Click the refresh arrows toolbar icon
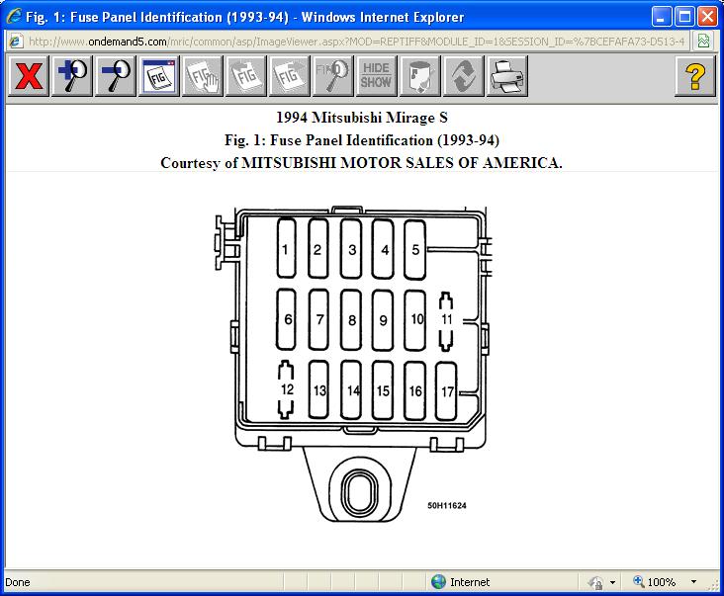The width and height of the screenshot is (724, 596). 463,76
